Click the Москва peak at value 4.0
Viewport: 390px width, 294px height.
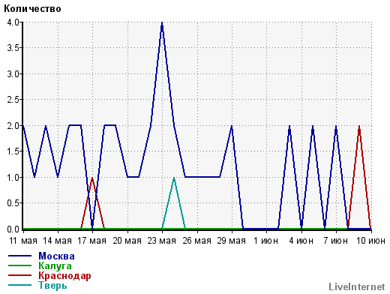click(162, 23)
